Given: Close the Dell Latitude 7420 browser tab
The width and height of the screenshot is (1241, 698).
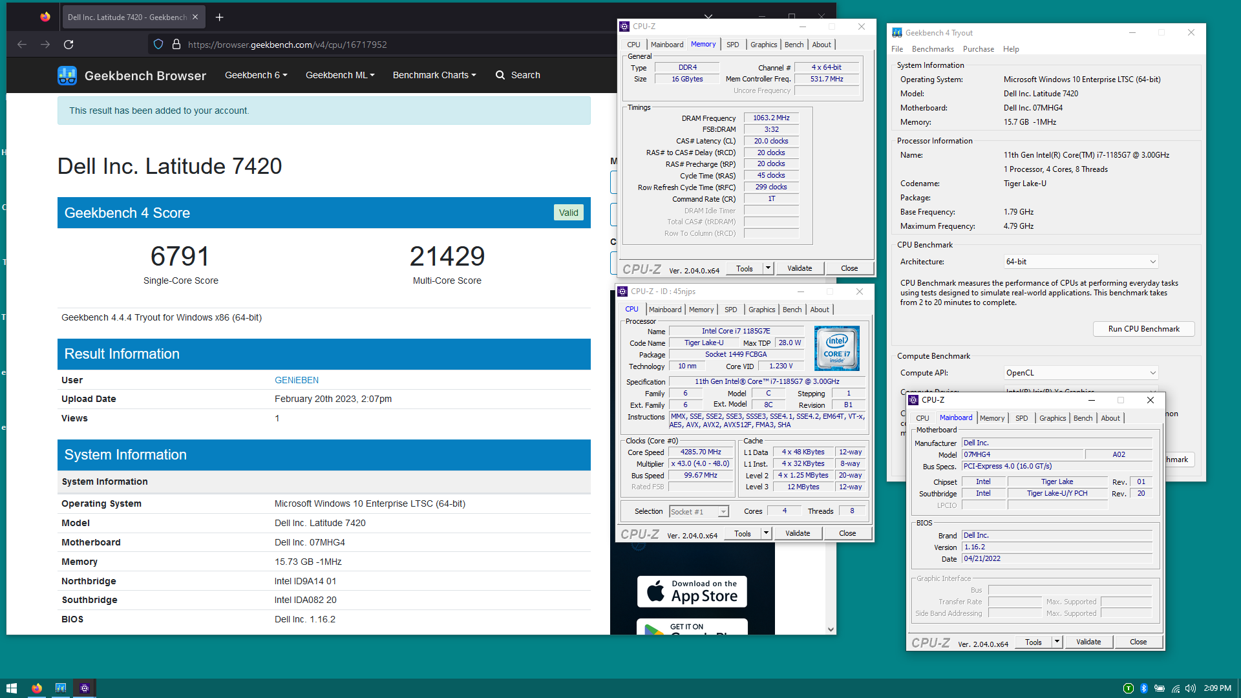Looking at the screenshot, I should (195, 17).
